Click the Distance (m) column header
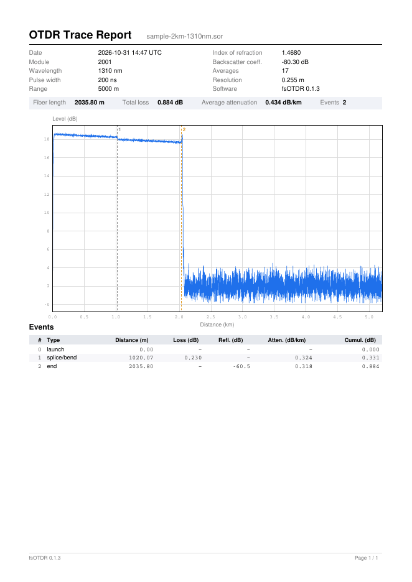This screenshot has height=582, width=412. point(132,340)
